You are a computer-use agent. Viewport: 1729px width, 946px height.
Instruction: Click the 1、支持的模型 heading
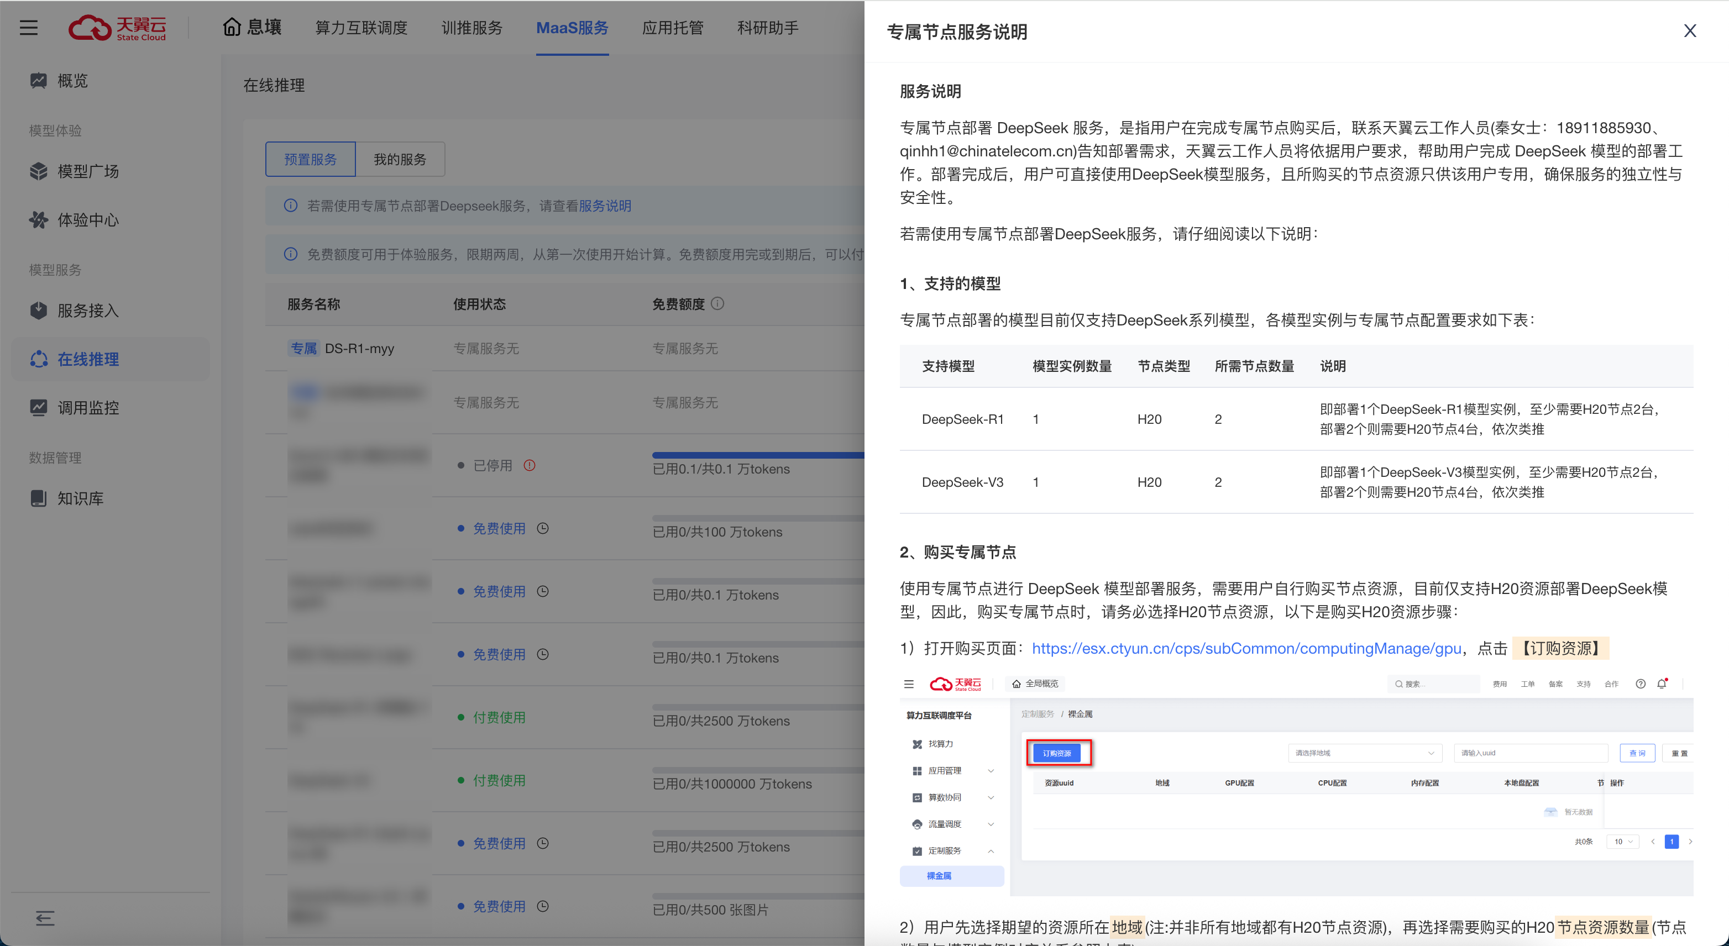coord(950,283)
